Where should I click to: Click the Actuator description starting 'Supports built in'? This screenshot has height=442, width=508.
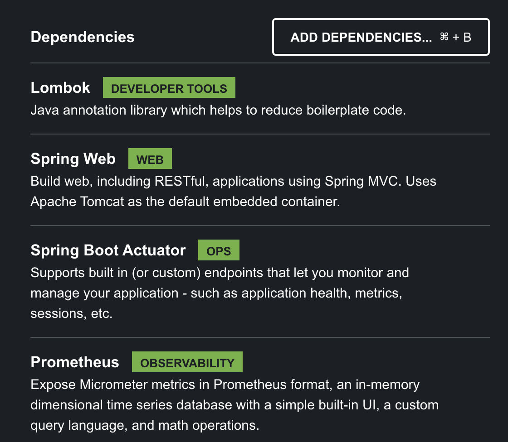pyautogui.click(x=220, y=273)
